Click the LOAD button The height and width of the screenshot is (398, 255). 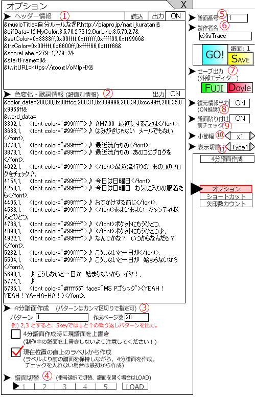point(135,387)
